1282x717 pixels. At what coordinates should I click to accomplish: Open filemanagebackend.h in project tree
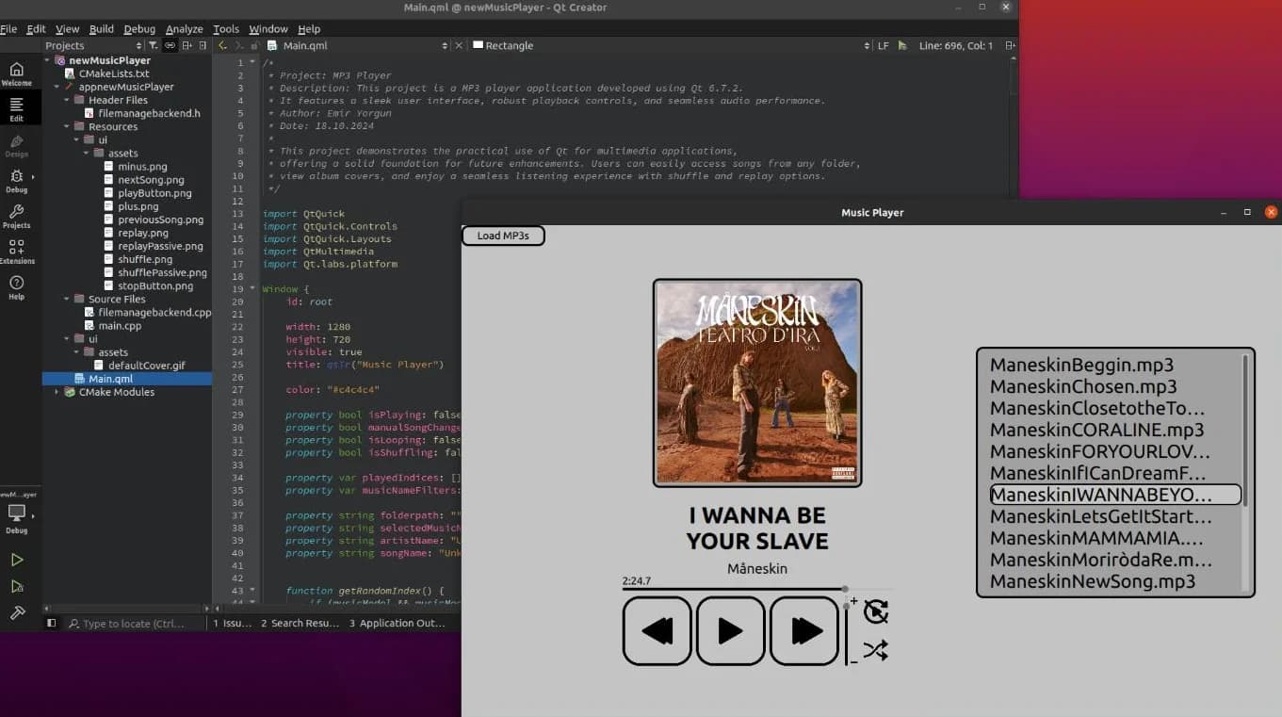pyautogui.click(x=149, y=113)
